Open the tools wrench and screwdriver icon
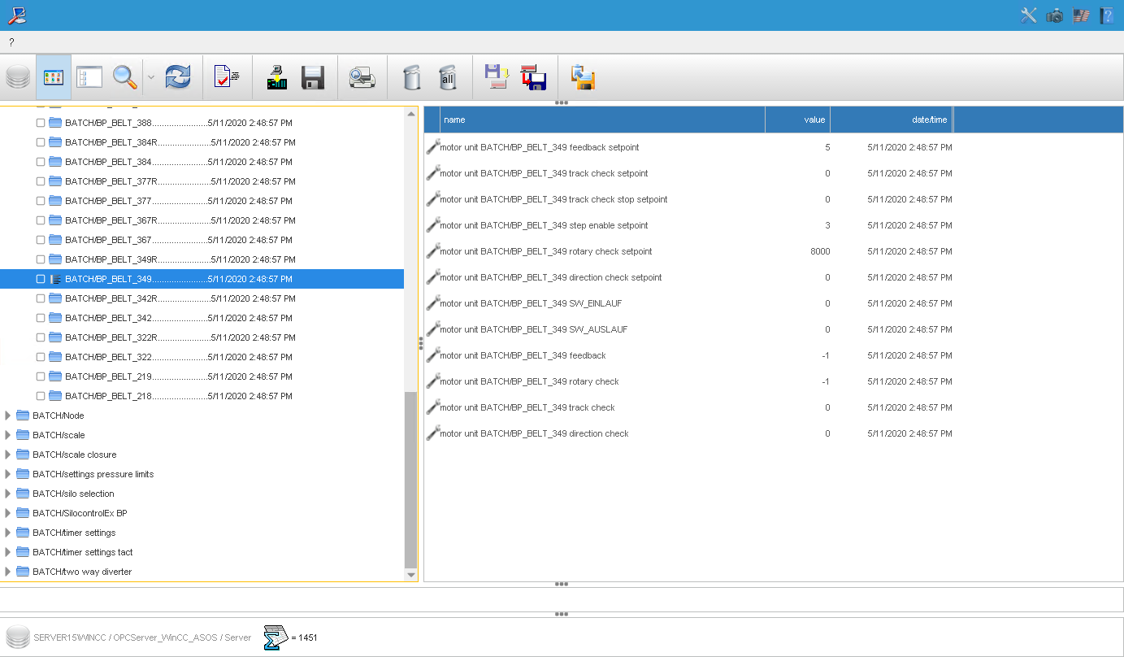 point(1029,15)
